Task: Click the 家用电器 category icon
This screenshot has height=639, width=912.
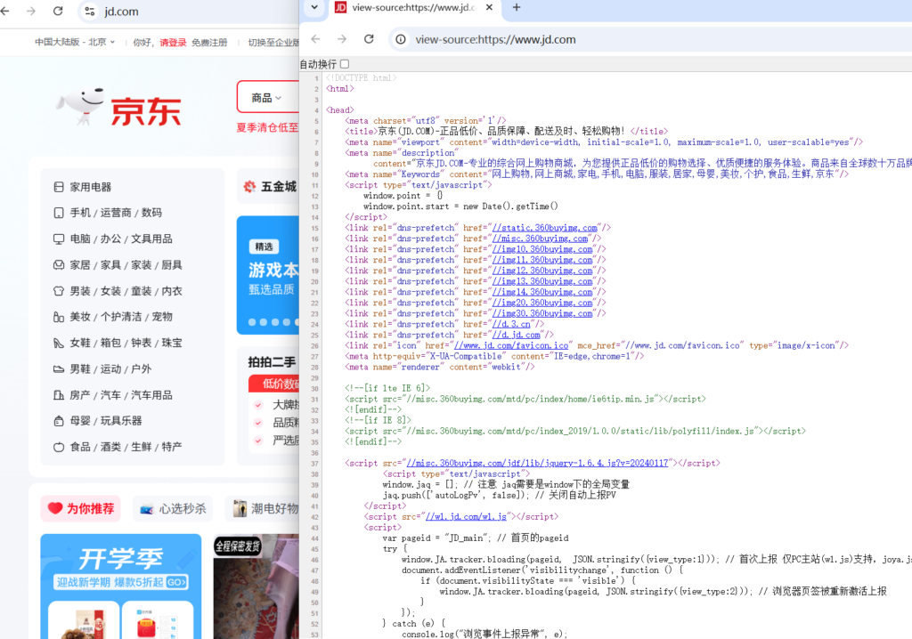Action: pyautogui.click(x=60, y=187)
